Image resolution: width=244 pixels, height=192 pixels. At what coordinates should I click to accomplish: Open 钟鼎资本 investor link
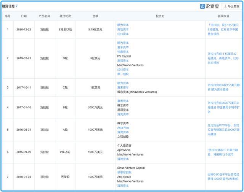(x=123, y=52)
